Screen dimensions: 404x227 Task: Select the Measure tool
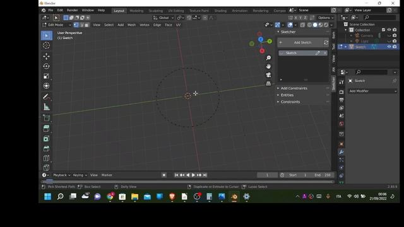point(46,107)
